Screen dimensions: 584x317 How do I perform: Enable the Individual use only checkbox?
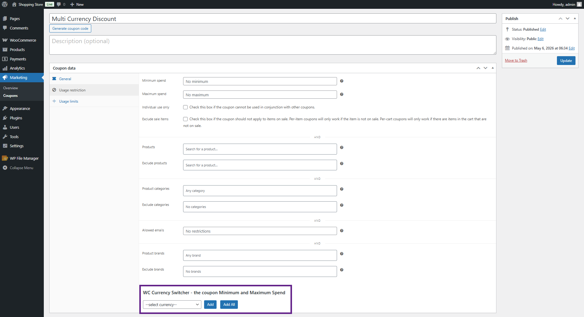[185, 107]
